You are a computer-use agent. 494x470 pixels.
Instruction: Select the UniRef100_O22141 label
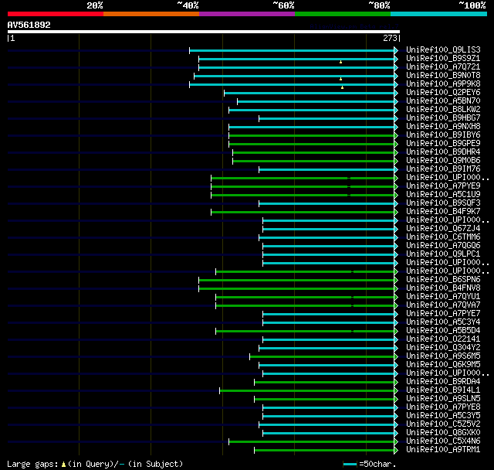443,339
